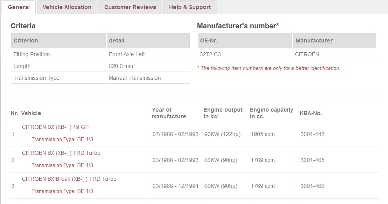This screenshot has height=204, width=388.
Task: Open CITROËN BX Break TRD Turbo link
Action: (x=69, y=179)
